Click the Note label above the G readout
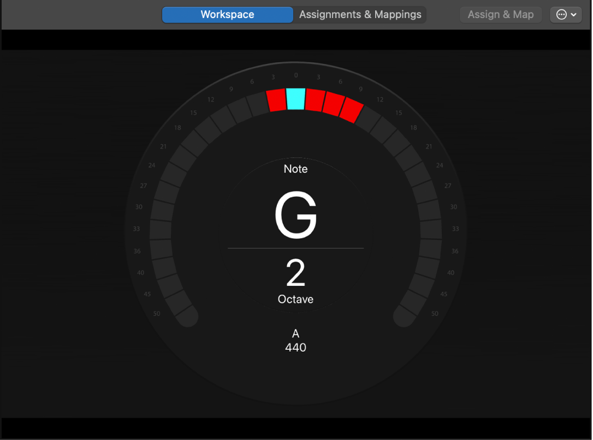The image size is (593, 440). coord(295,169)
